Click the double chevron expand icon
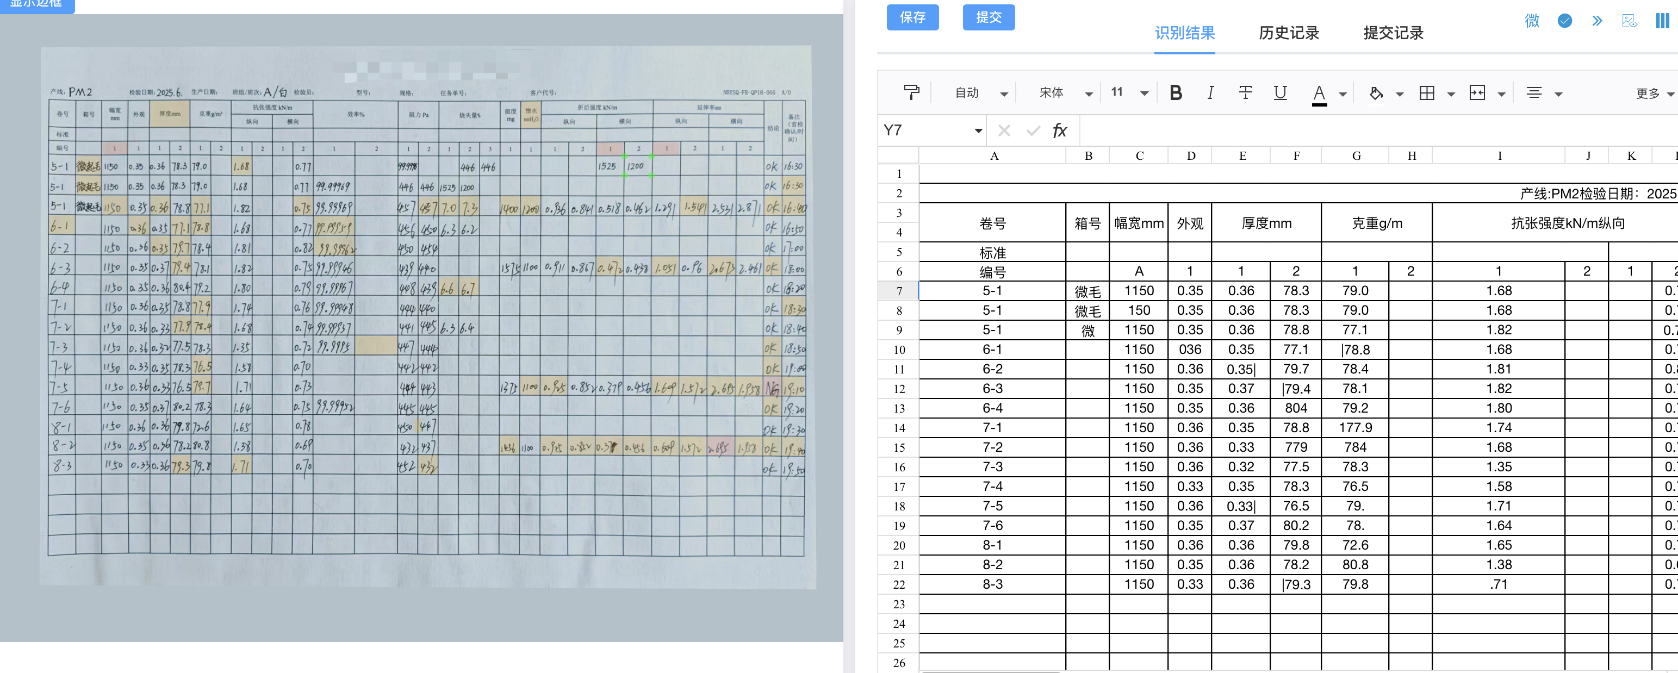 [x=1596, y=21]
